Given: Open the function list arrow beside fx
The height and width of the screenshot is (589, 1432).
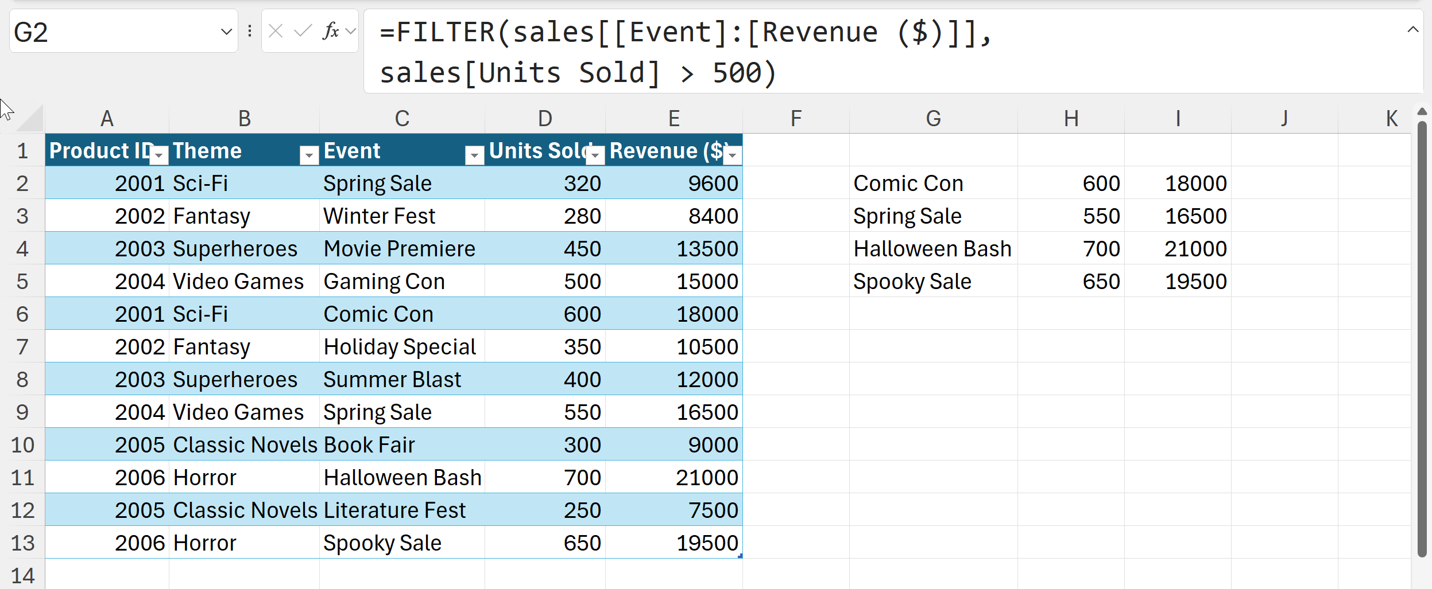Looking at the screenshot, I should coord(351,31).
